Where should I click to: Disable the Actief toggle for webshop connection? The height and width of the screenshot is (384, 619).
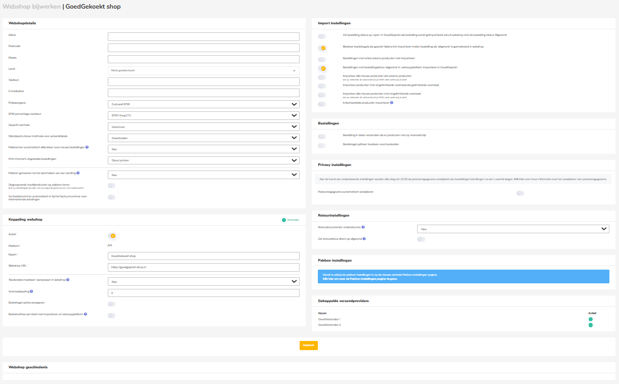pyautogui.click(x=111, y=235)
